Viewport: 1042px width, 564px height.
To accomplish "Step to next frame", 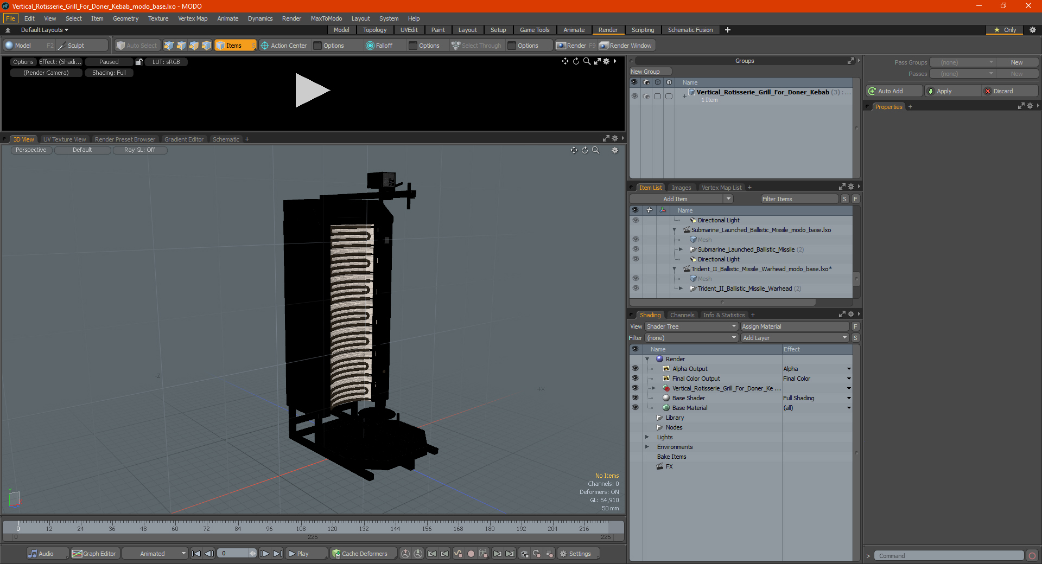I will pos(264,554).
